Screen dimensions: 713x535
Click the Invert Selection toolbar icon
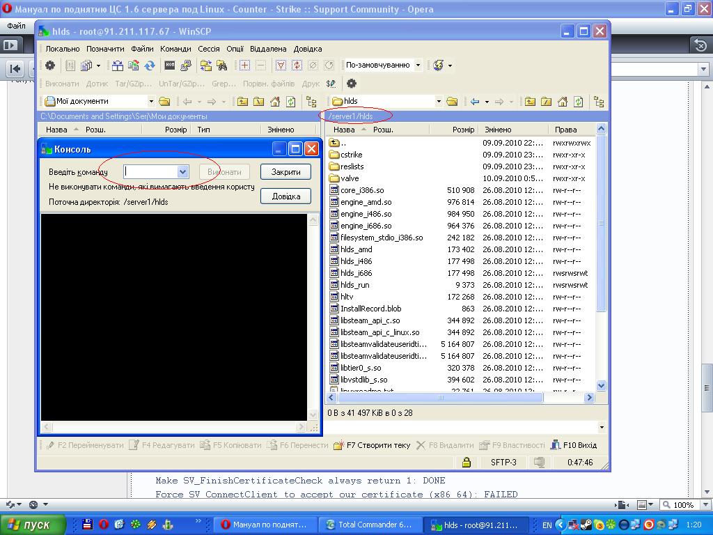[x=297, y=65]
